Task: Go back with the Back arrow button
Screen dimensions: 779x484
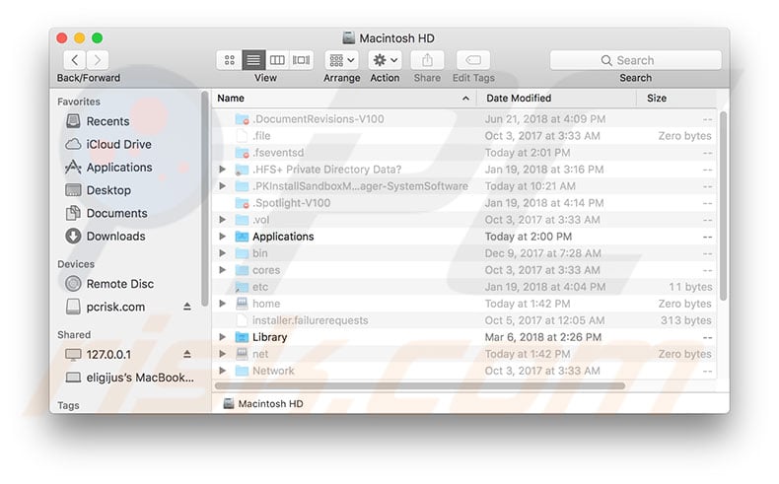Action: 75,60
